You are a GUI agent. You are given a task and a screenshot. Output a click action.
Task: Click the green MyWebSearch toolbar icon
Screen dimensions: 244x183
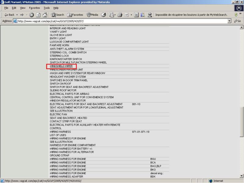click(x=236, y=15)
